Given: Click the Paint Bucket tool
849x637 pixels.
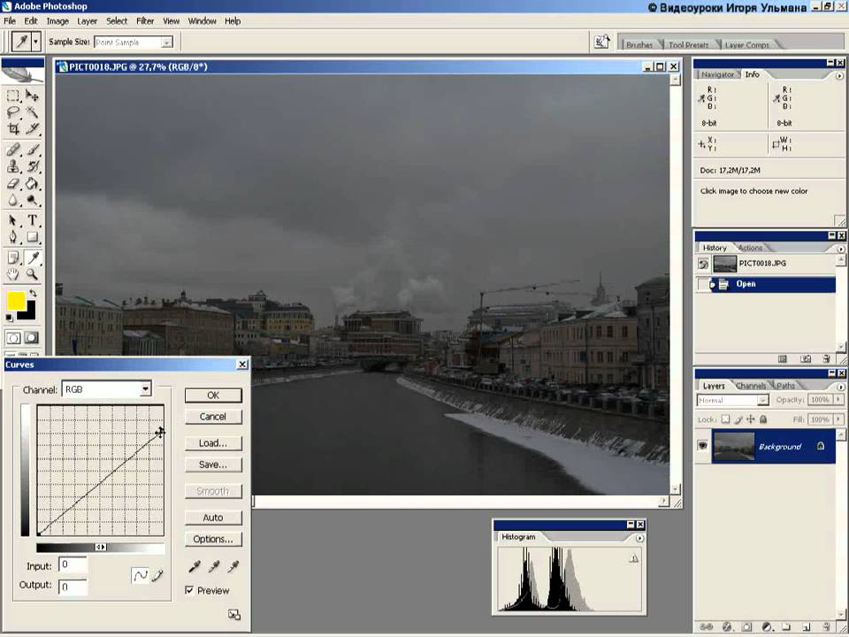Looking at the screenshot, I should [33, 184].
